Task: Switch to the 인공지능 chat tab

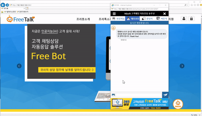Action: coord(118,19)
